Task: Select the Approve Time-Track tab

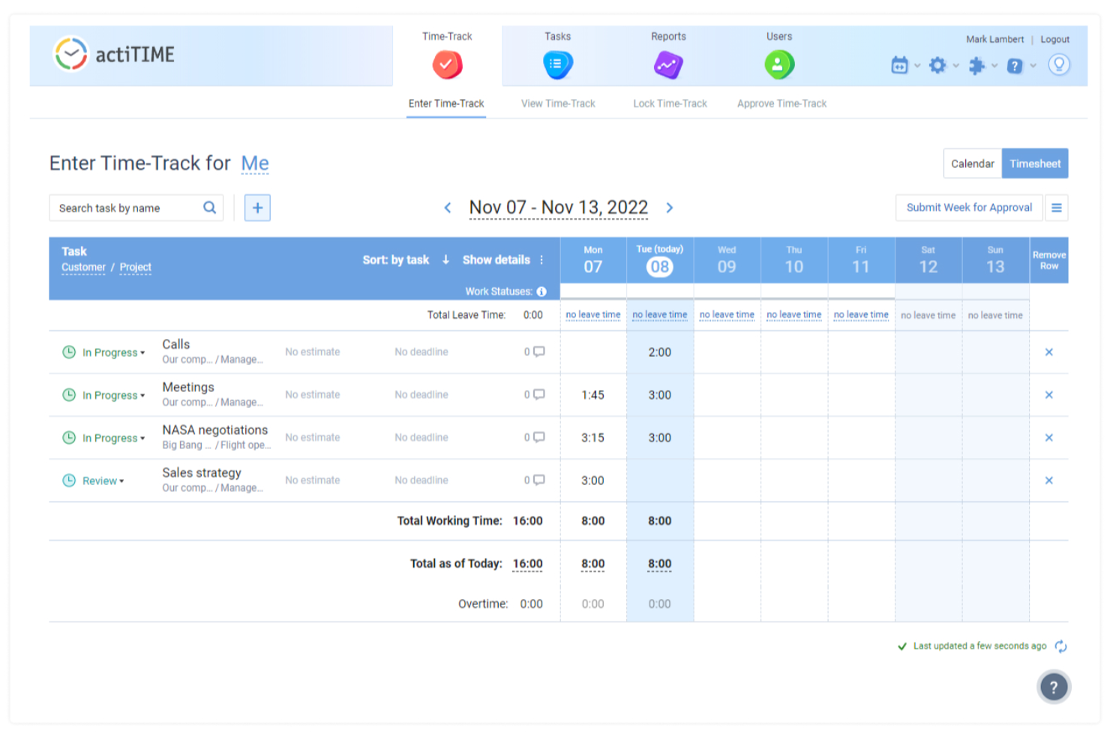Action: (x=781, y=103)
